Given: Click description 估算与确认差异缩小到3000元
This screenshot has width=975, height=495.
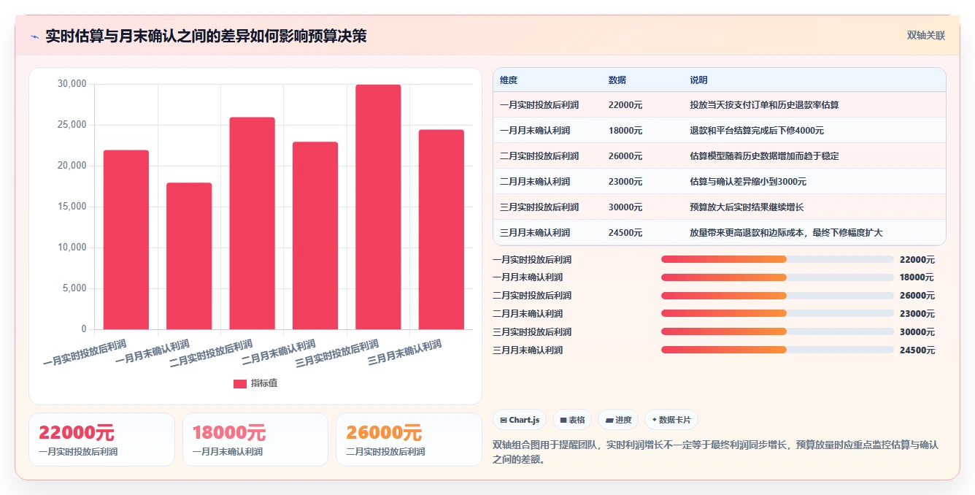Looking at the screenshot, I should 749,182.
